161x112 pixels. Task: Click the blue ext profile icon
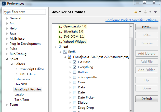[x=60, y=47]
